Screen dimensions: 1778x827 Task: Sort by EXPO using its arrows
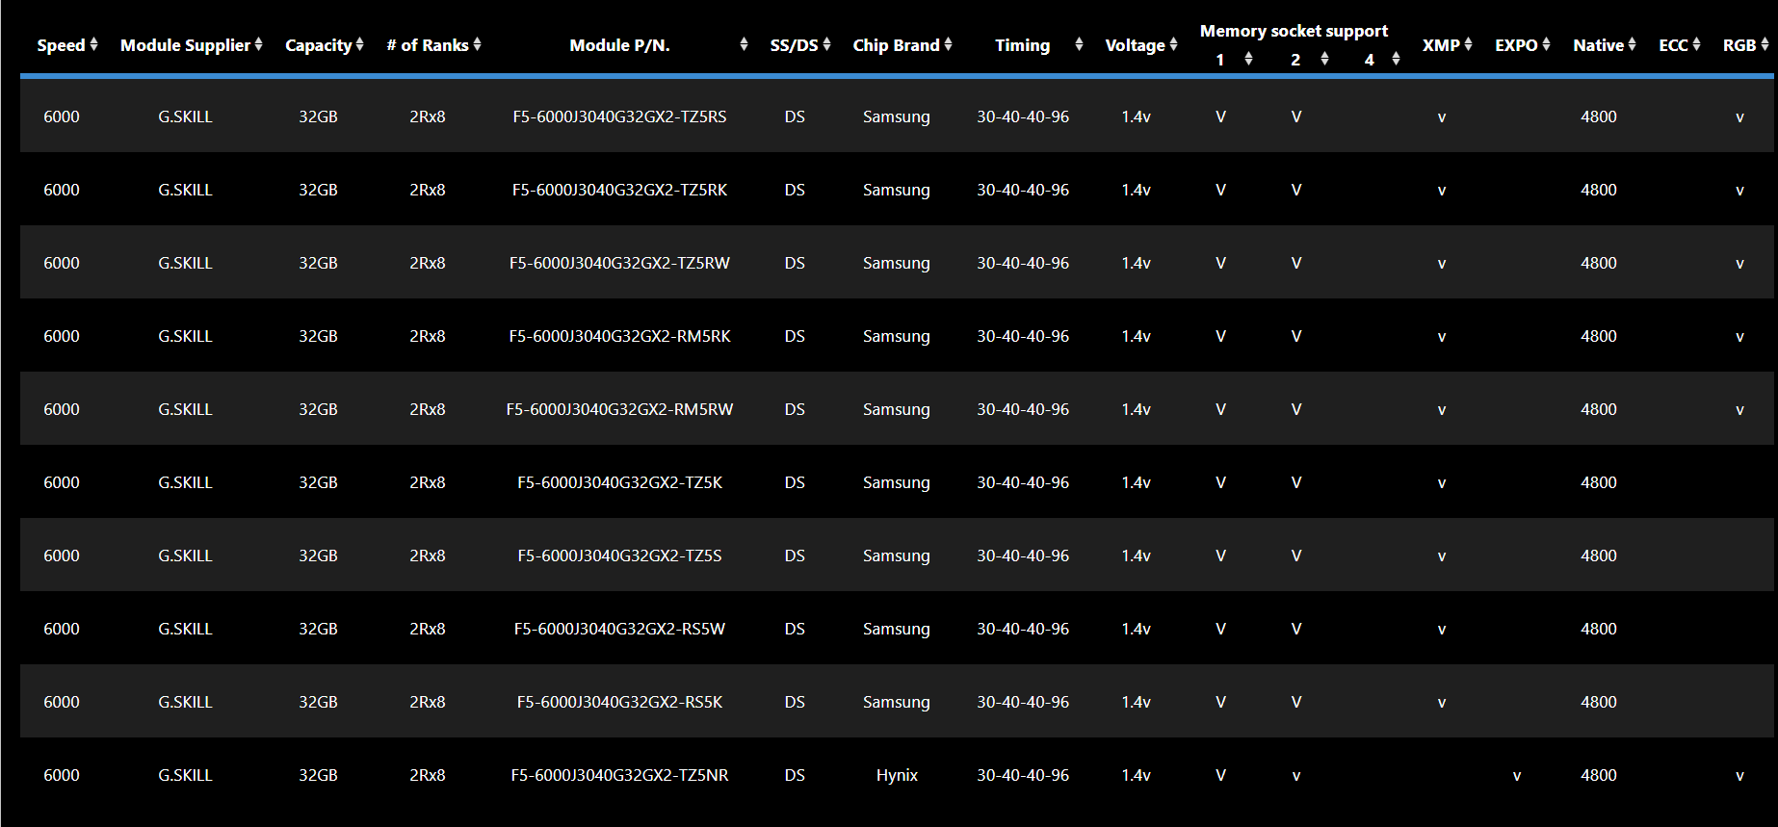click(x=1546, y=44)
